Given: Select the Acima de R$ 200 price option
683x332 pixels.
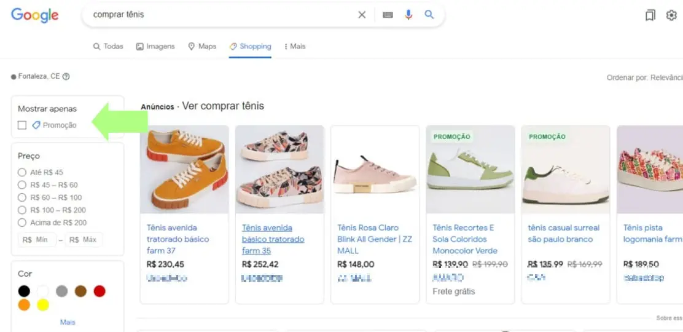Looking at the screenshot, I should point(22,223).
